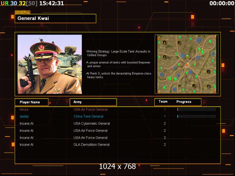Select start position 4 marker on minimap

164,42
